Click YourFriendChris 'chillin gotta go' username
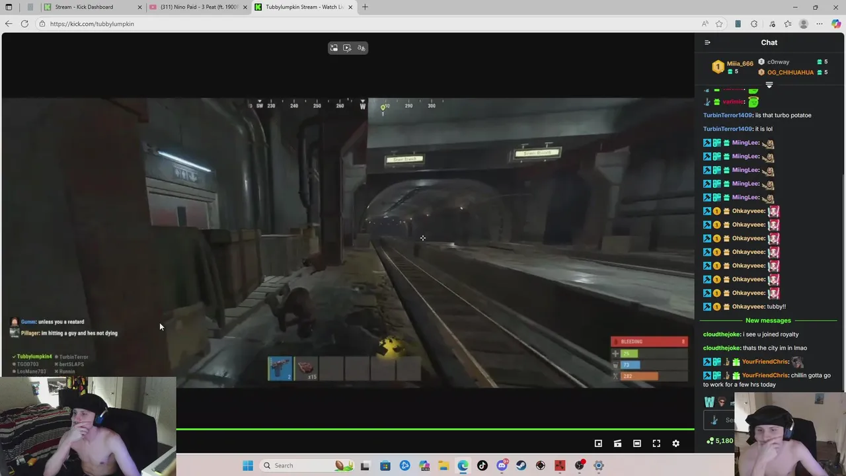The width and height of the screenshot is (846, 476). pos(765,376)
